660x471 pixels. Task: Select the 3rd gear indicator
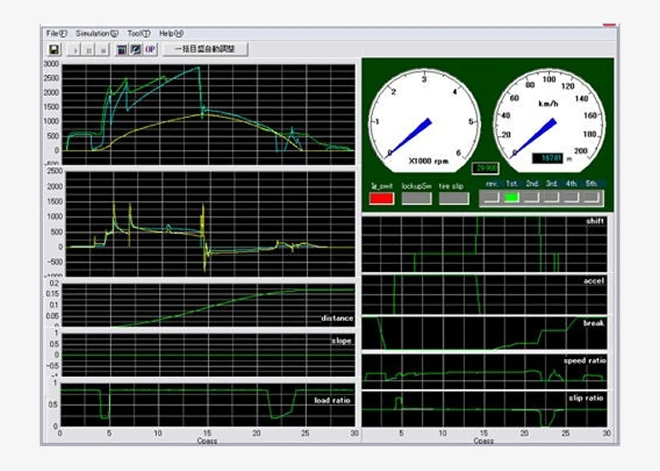click(552, 197)
